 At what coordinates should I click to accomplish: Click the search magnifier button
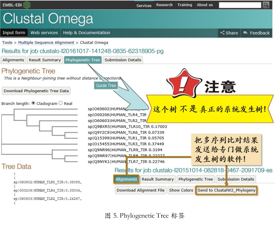(266, 5)
